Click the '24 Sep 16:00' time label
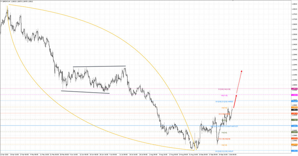 tap(223, 155)
